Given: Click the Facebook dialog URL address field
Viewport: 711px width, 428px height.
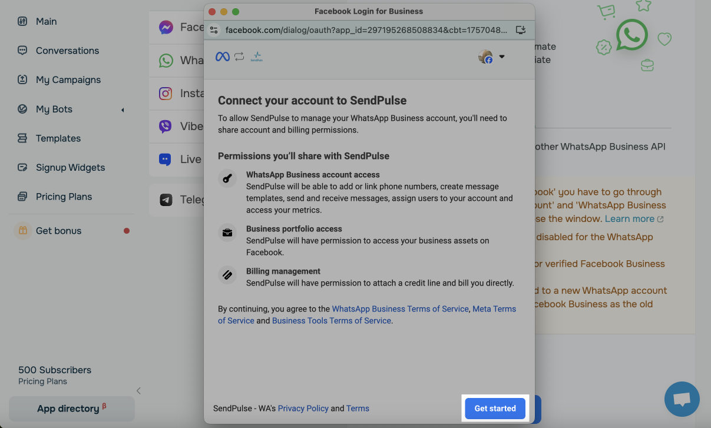Looking at the screenshot, I should (x=365, y=30).
